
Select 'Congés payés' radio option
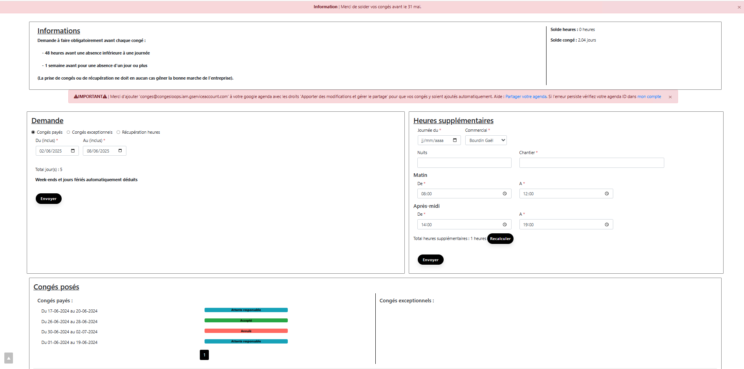tap(33, 133)
